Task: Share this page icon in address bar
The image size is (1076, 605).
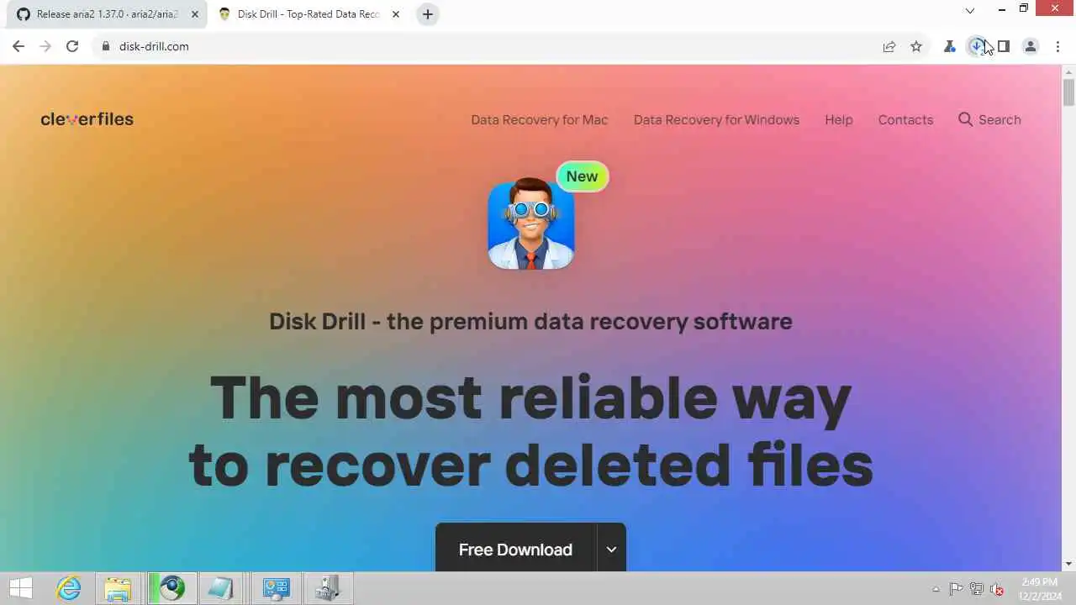Action: click(889, 47)
